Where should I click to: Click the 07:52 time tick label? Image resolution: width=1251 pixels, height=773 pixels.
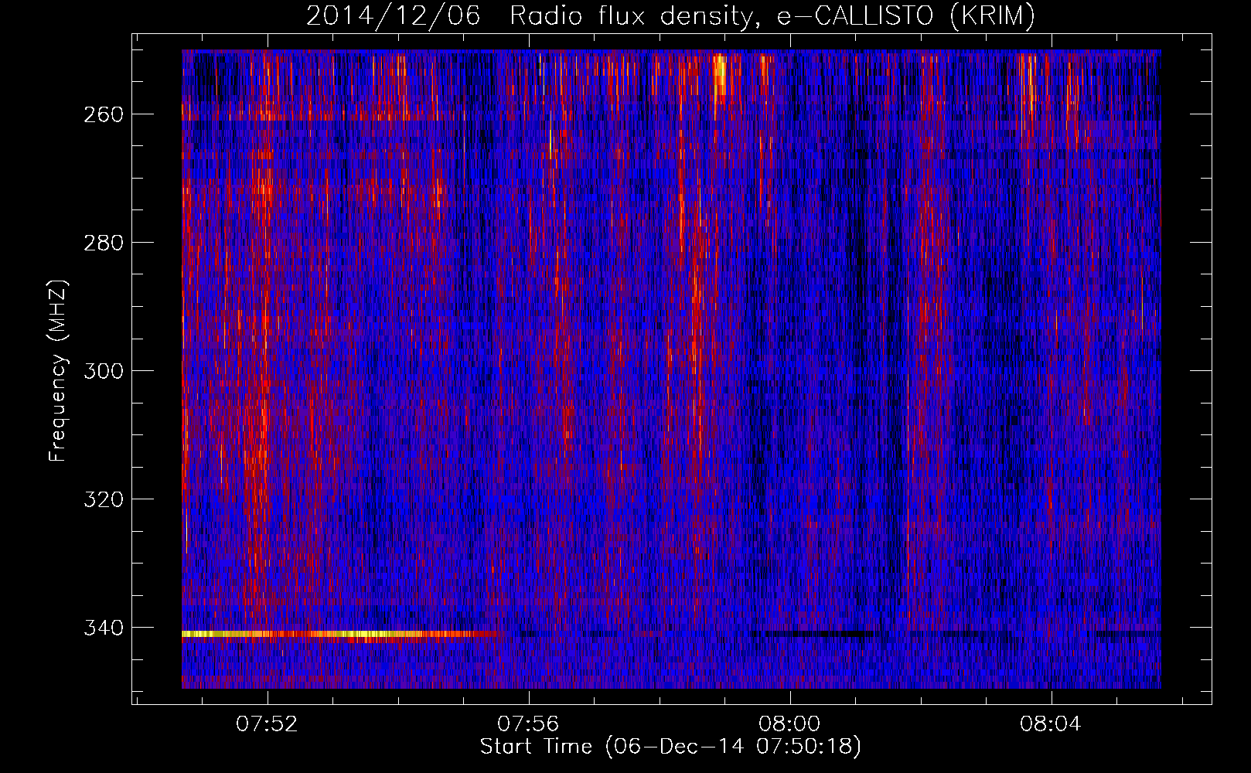(x=267, y=724)
